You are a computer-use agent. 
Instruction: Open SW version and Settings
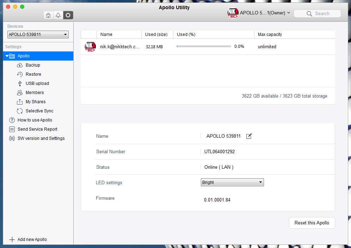(41, 138)
